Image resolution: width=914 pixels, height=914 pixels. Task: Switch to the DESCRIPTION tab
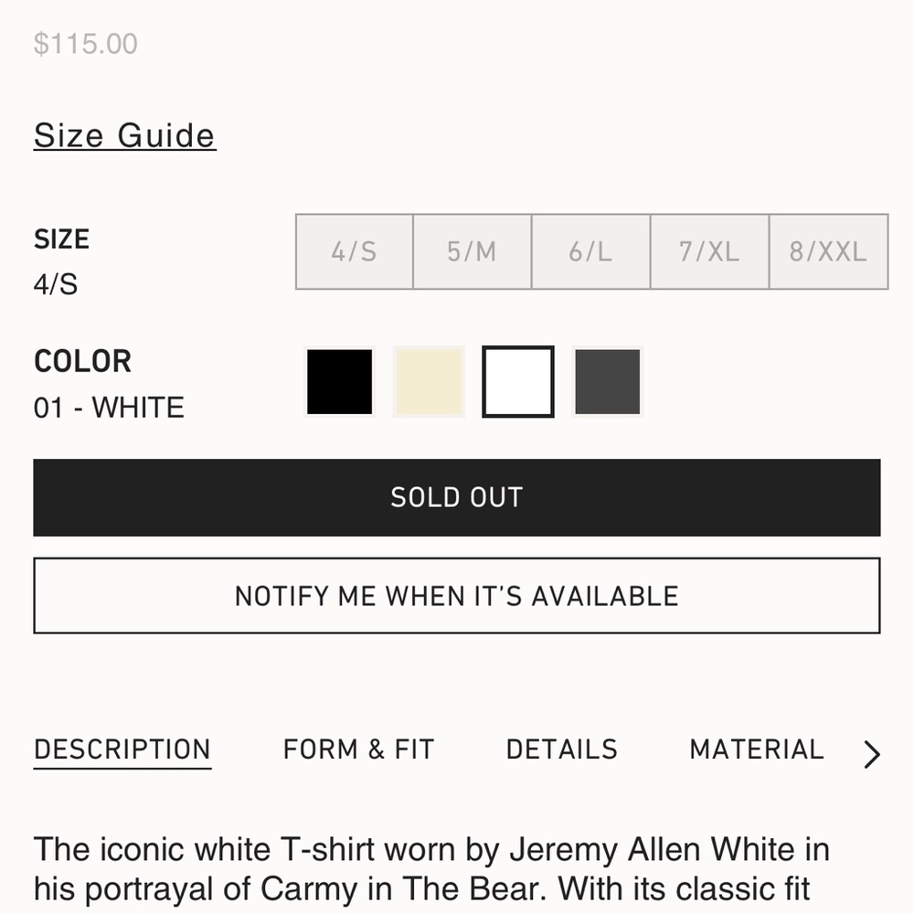[x=122, y=749]
